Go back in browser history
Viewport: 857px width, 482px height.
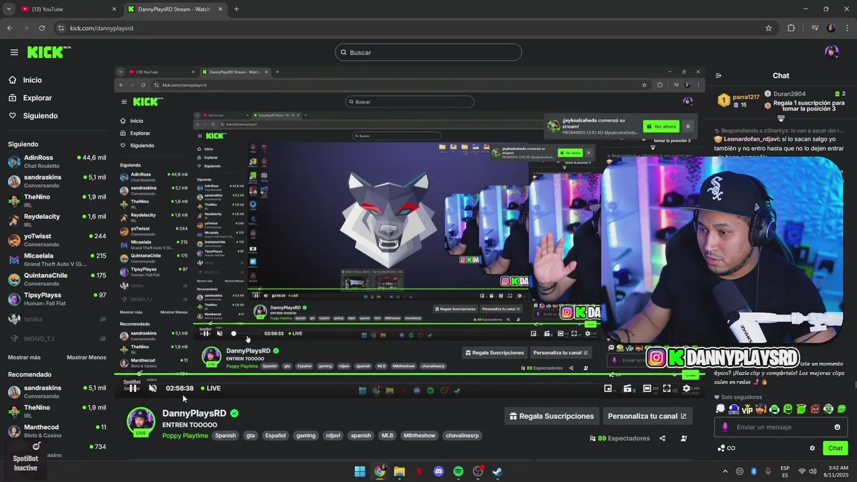point(9,28)
